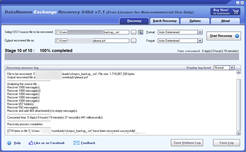
Task: Click the blue arrow icon on Start Recovery
Action: [x=237, y=36]
